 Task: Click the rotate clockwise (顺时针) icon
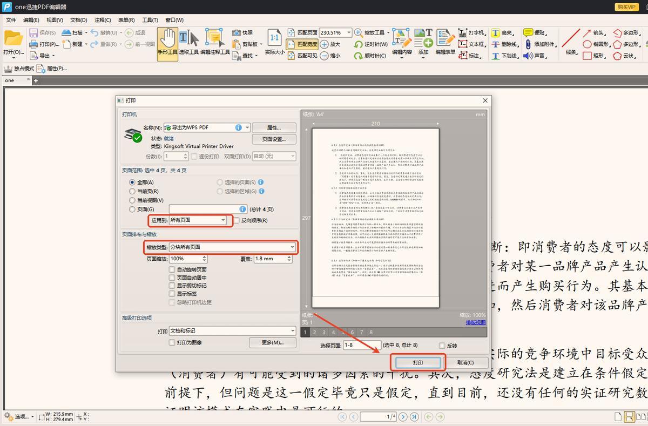click(x=358, y=56)
